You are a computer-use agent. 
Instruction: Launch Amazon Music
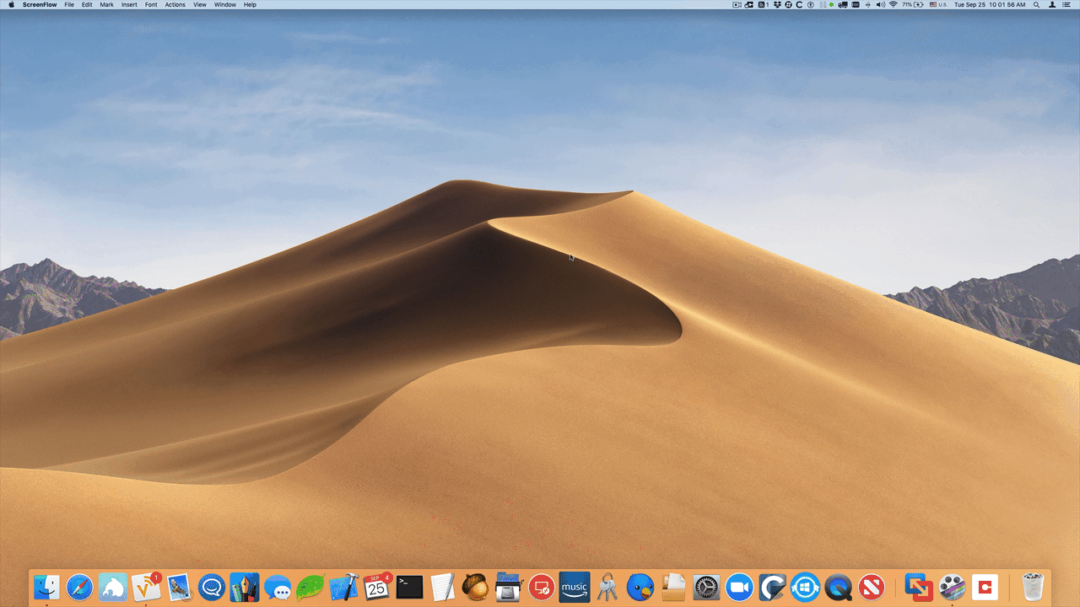tap(574, 588)
